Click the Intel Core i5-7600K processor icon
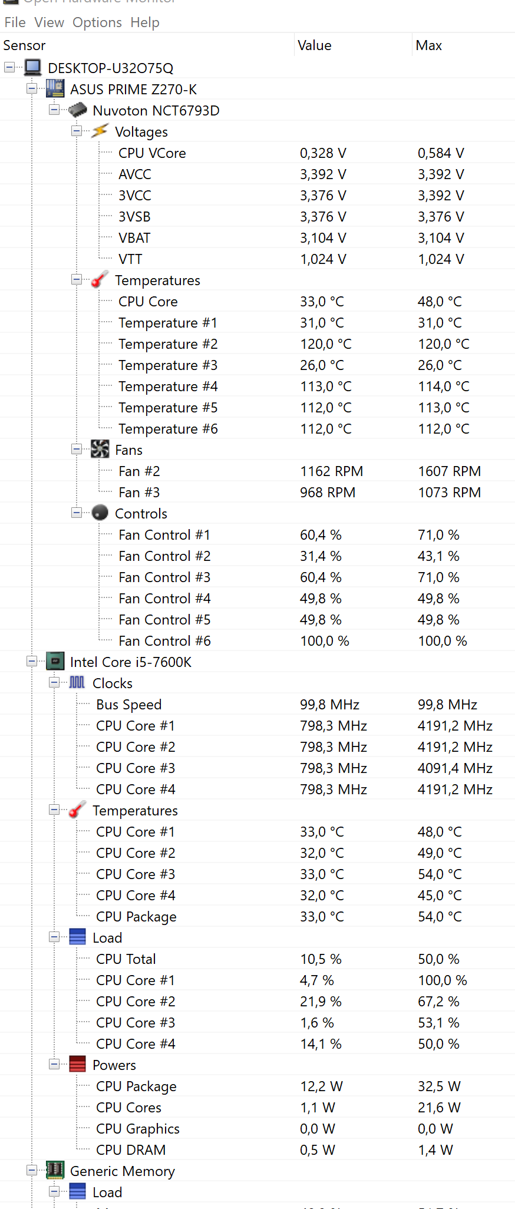This screenshot has width=515, height=1209. [x=55, y=661]
